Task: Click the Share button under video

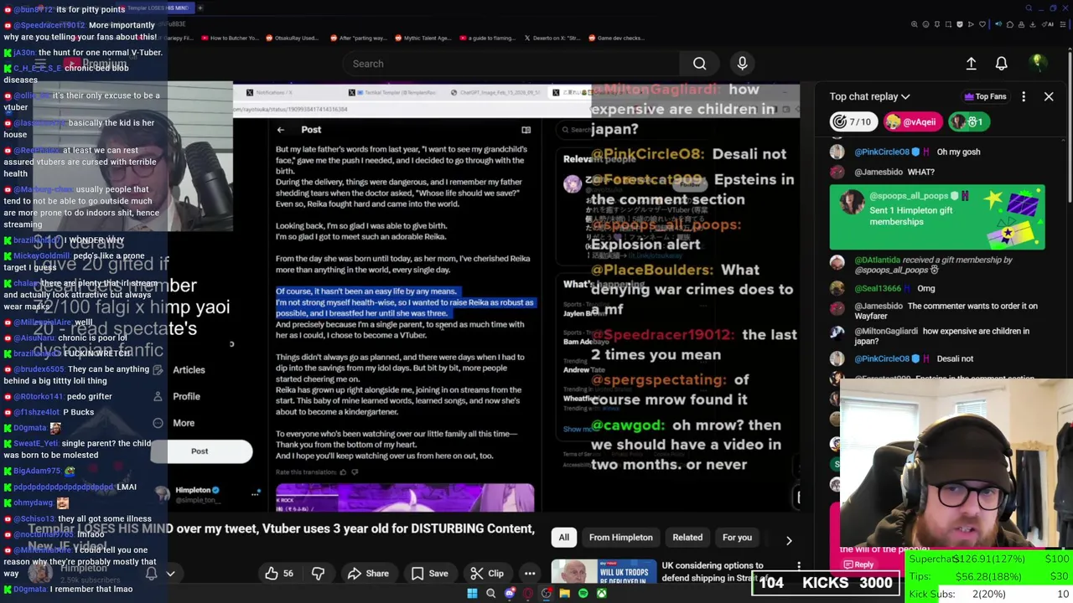Action: [368, 574]
